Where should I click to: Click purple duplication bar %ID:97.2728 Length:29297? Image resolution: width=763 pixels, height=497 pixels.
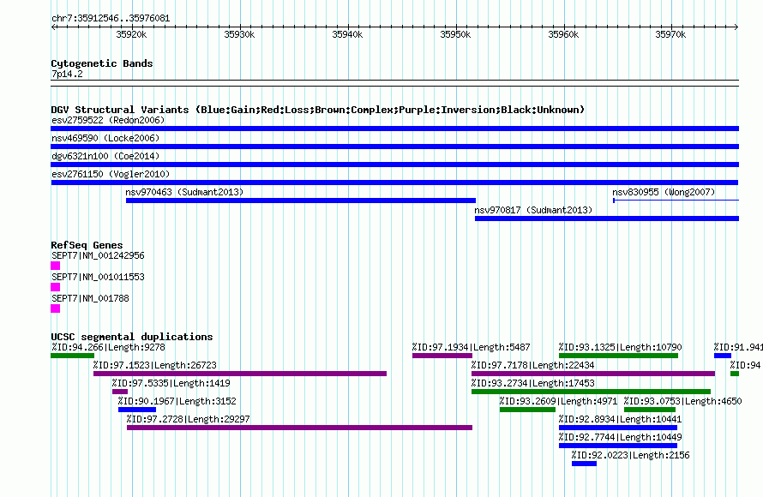[x=300, y=428]
